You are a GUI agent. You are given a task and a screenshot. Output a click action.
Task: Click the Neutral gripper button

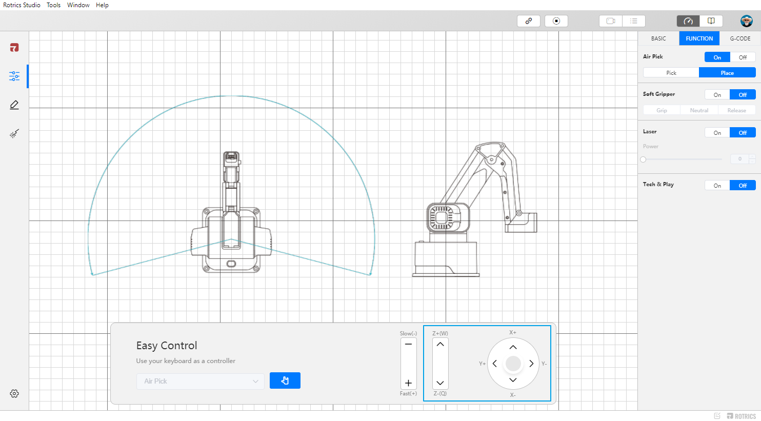pos(699,110)
